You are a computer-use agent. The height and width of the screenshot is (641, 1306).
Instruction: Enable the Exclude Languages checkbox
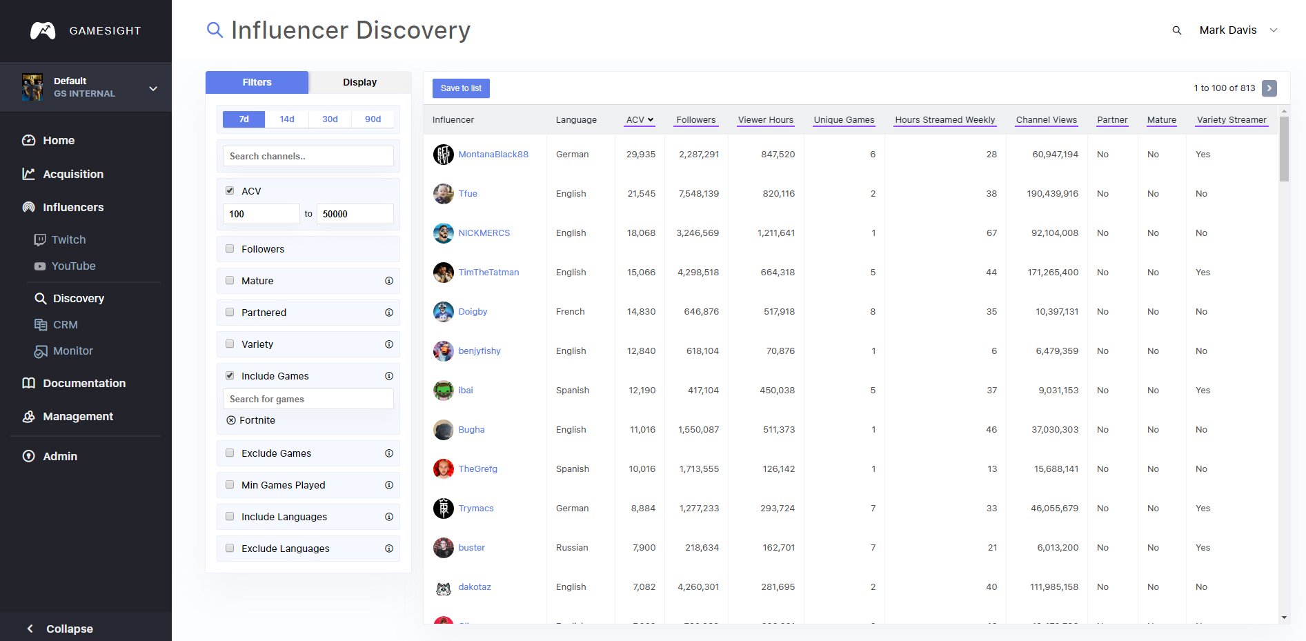[230, 548]
